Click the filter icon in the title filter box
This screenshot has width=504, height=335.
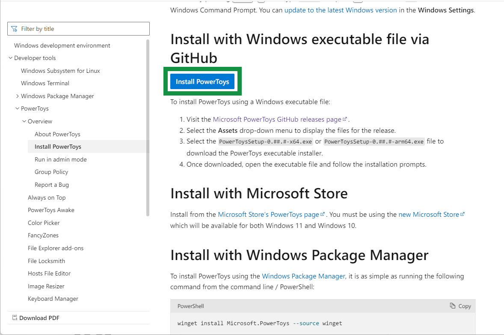(14, 29)
